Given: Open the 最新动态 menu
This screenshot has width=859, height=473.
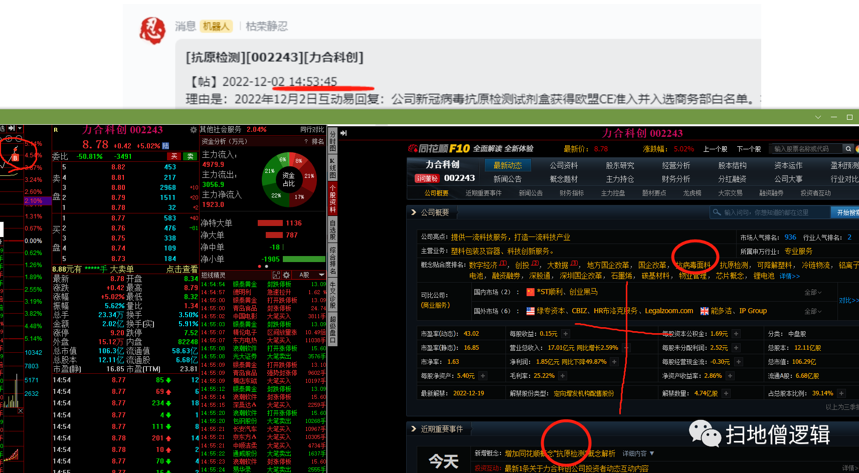Looking at the screenshot, I should click(x=507, y=165).
